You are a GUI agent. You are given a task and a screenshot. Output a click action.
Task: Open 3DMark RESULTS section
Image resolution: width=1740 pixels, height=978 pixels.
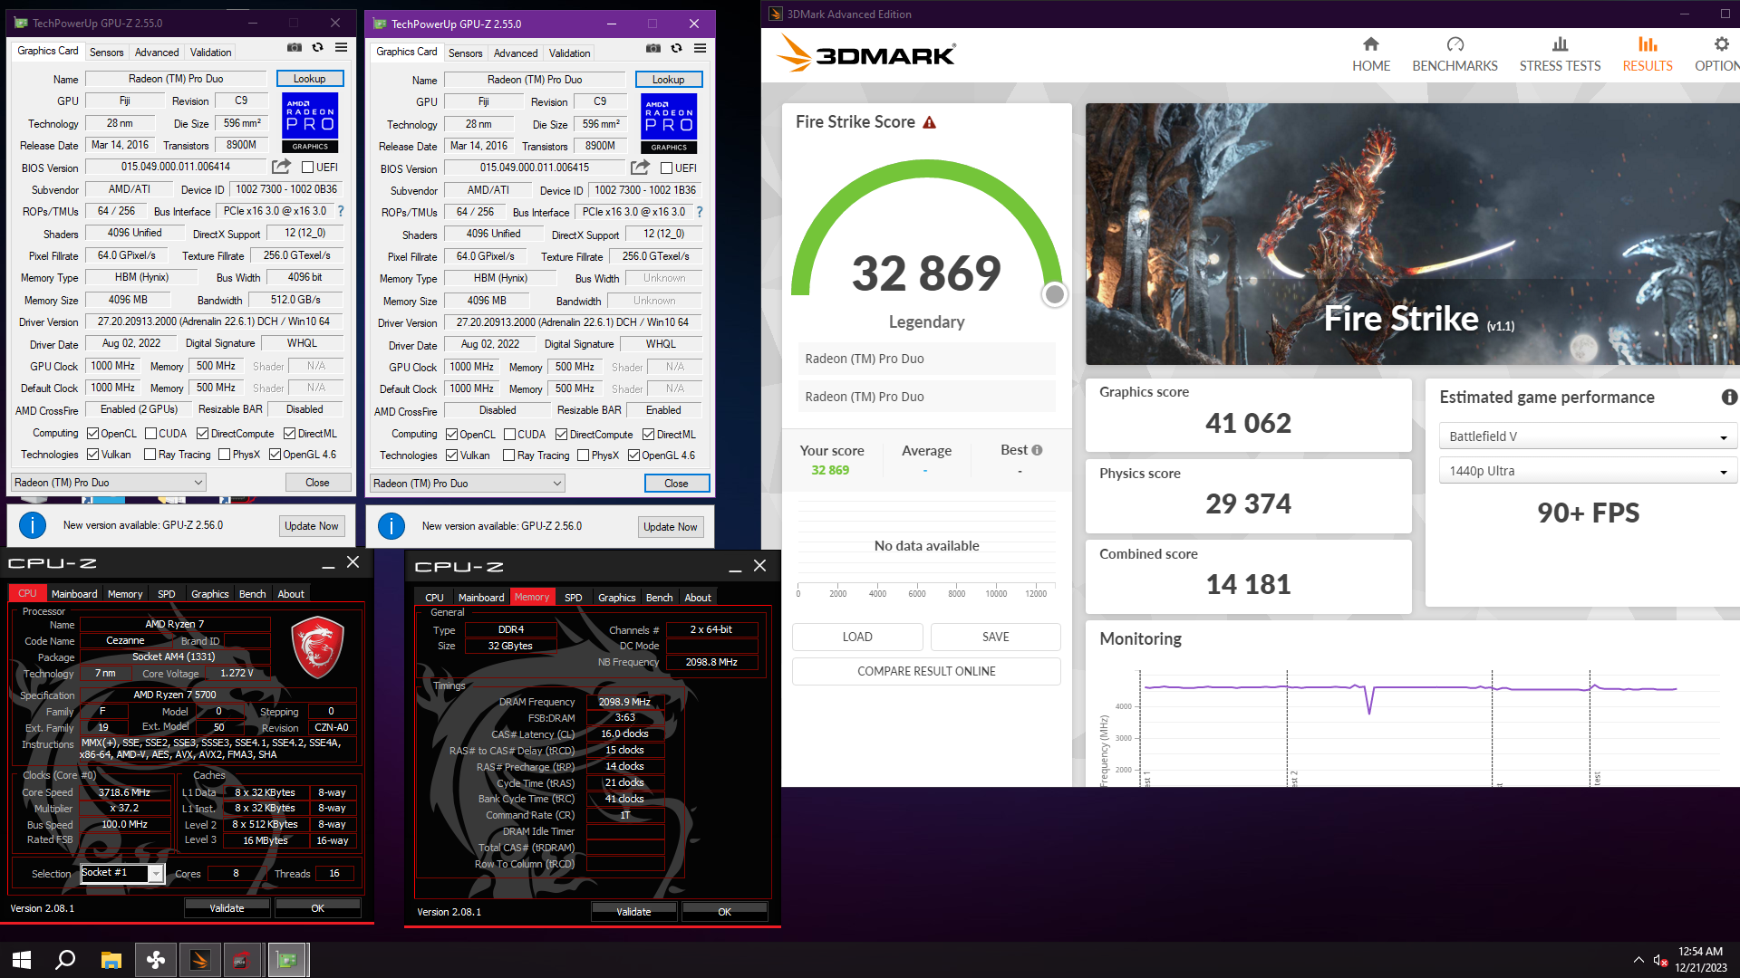tap(1648, 54)
